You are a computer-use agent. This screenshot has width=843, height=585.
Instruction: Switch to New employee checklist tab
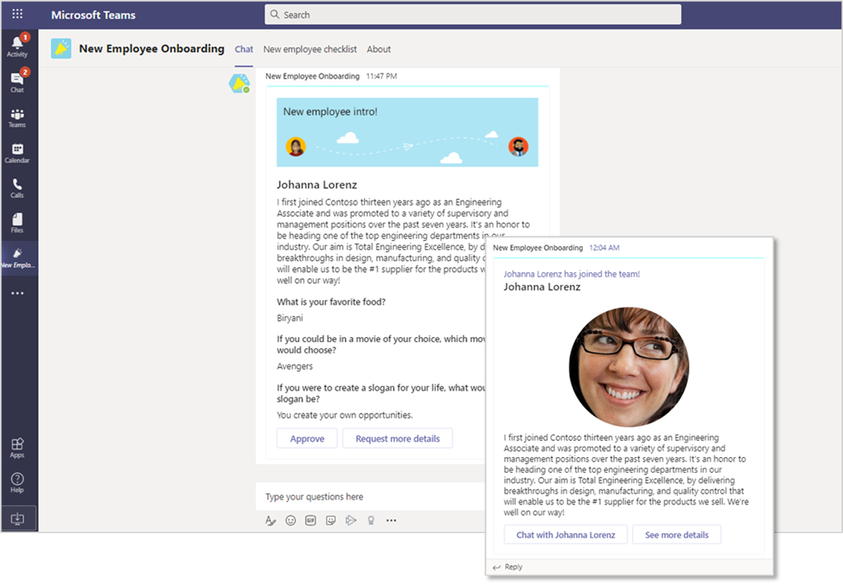[x=310, y=49]
